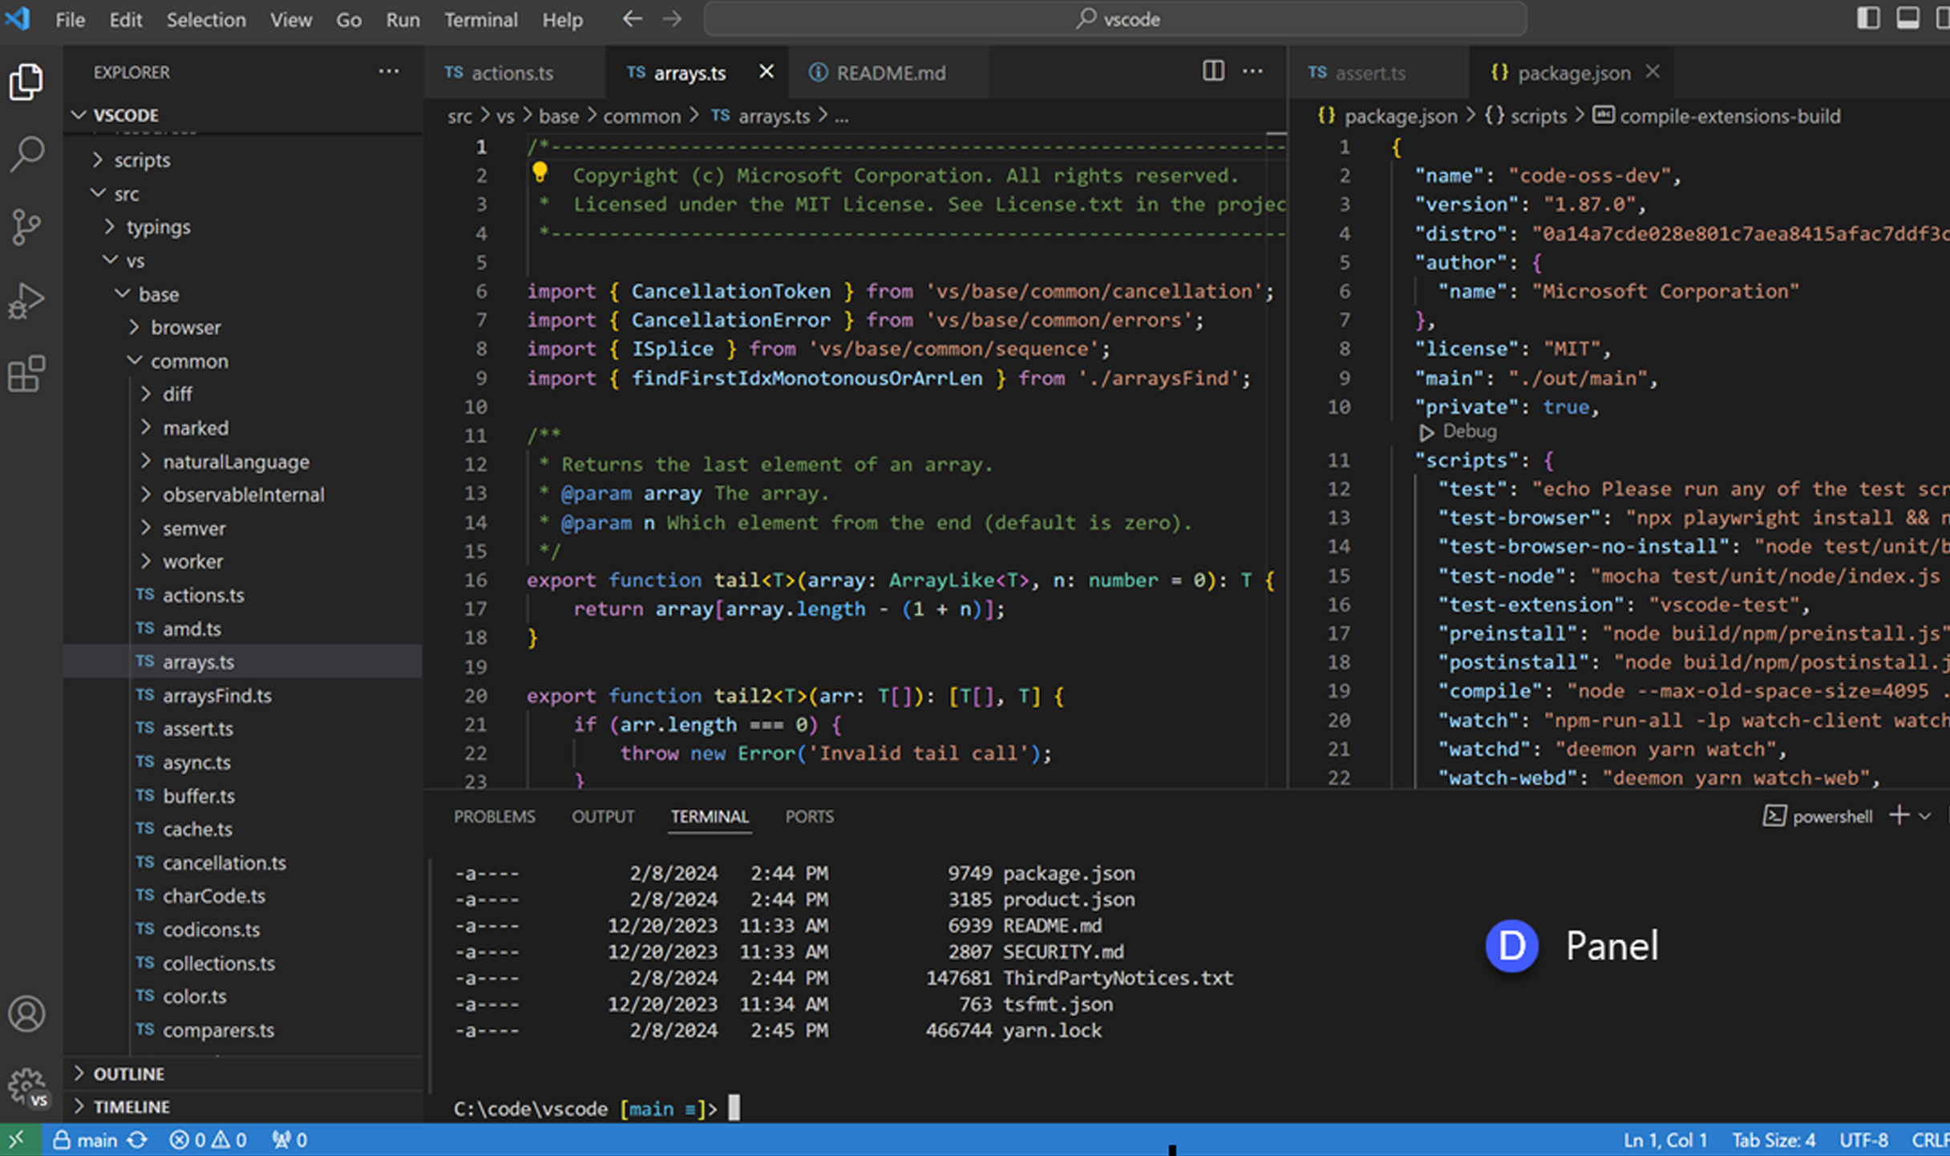Open the Terminal menu

point(481,19)
